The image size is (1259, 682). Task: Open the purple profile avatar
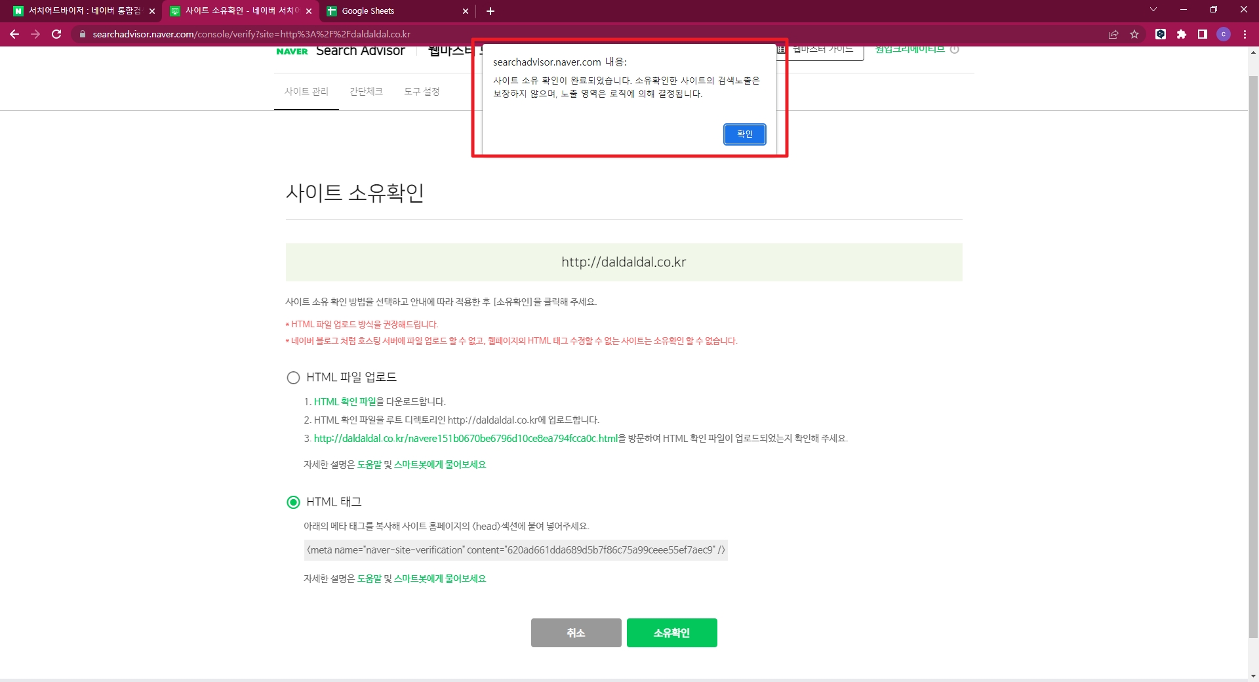[x=1224, y=34]
